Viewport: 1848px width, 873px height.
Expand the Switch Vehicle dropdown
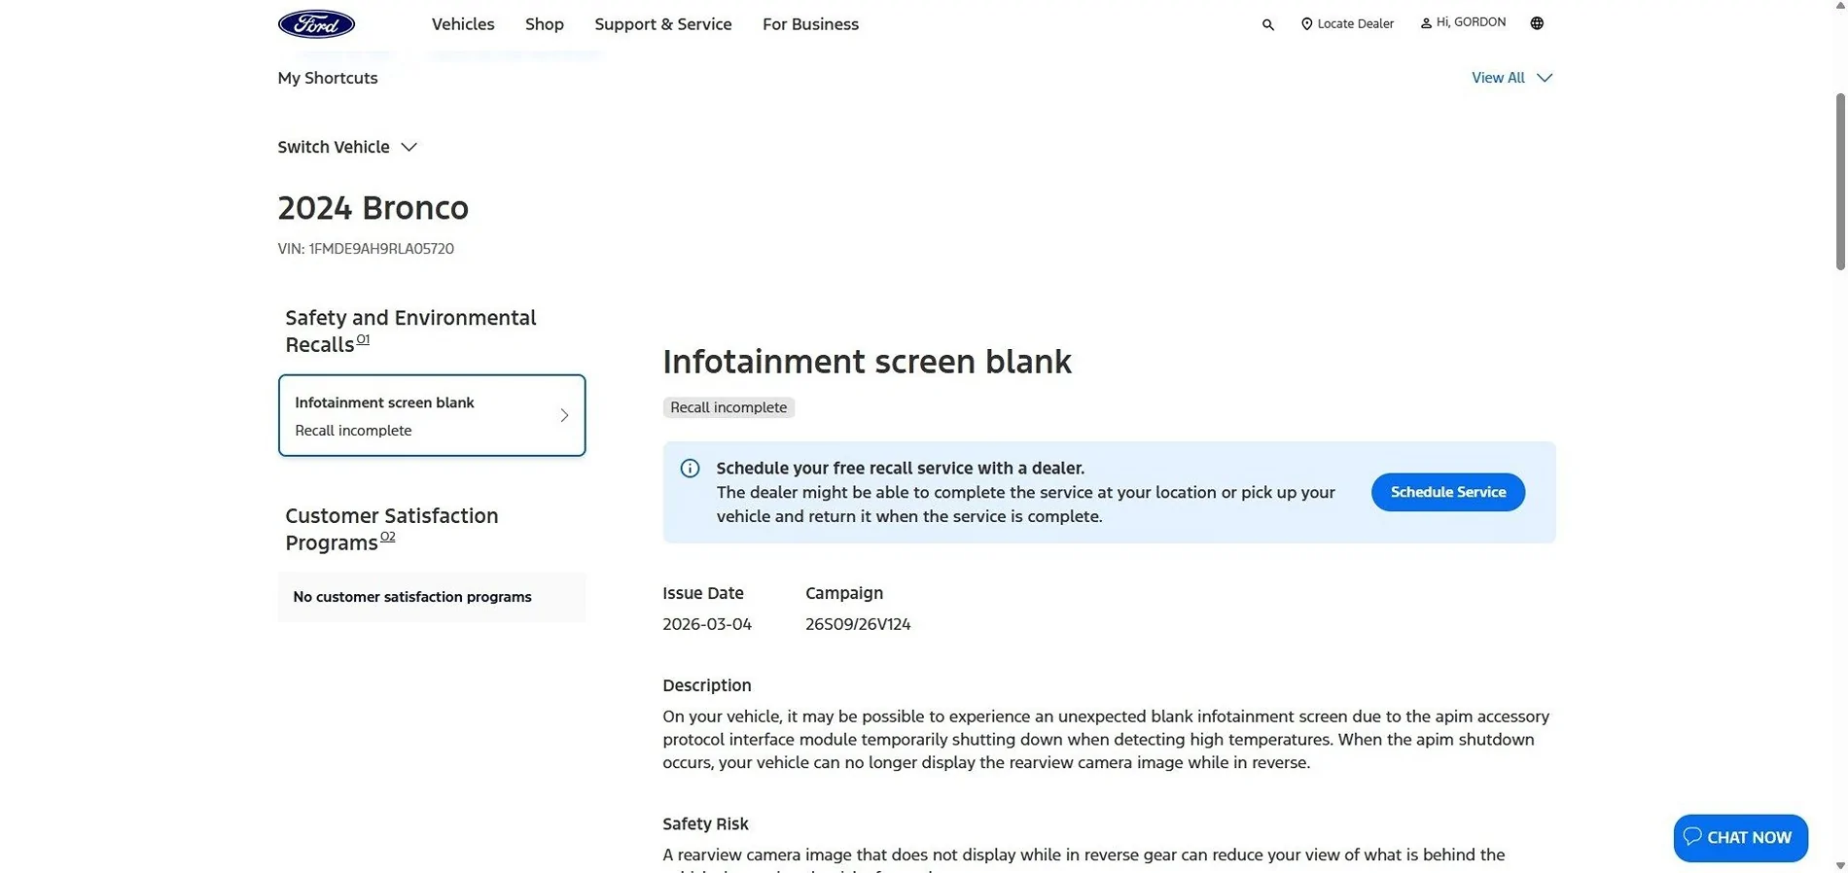(347, 147)
